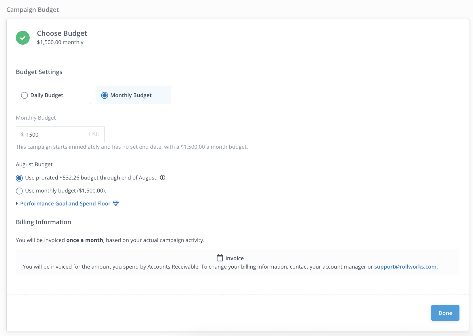Select the Daily Budget radio button

(x=24, y=95)
